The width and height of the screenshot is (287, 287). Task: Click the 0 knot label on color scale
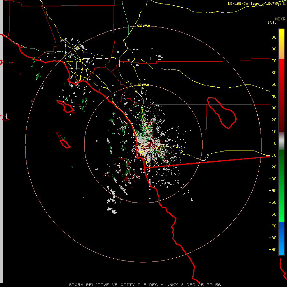tap(275, 143)
